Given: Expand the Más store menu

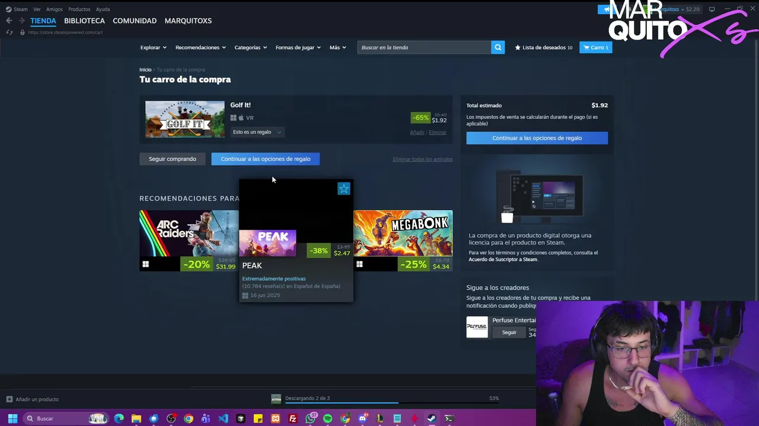Looking at the screenshot, I should click(337, 47).
